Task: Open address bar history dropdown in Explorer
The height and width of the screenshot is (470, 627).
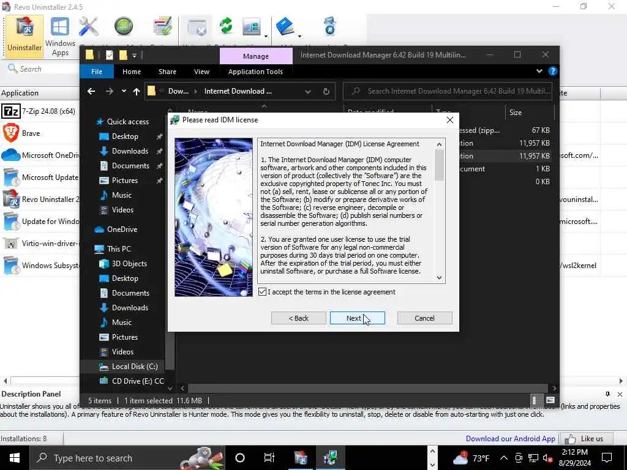Action: coord(308,92)
